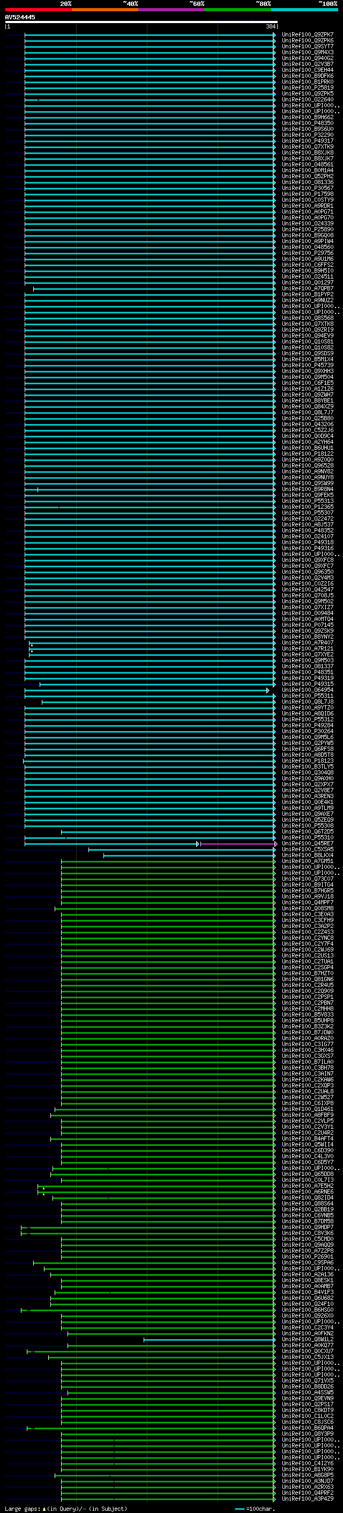This screenshot has height=1513, width=343.
Task: Click the =100char. scale legend
Action: coord(255,1509)
